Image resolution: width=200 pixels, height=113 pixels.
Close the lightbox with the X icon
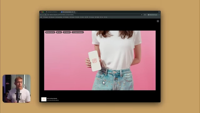pyautogui.click(x=158, y=21)
